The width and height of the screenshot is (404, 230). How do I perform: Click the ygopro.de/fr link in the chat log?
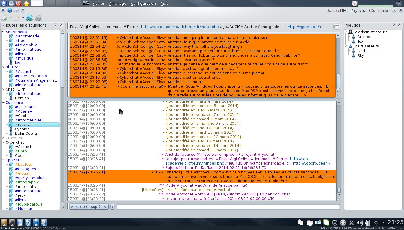[x=310, y=163]
